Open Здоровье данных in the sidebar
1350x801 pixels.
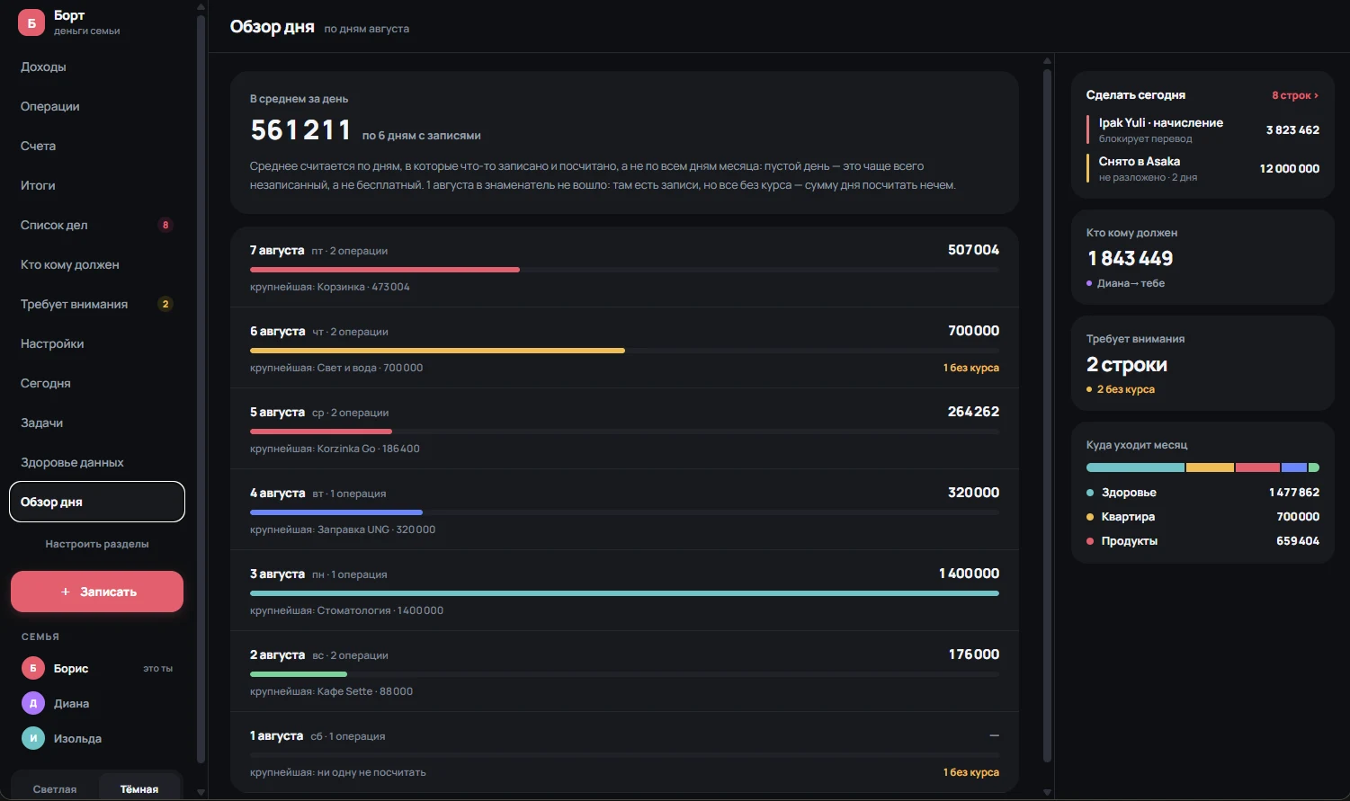click(x=96, y=462)
